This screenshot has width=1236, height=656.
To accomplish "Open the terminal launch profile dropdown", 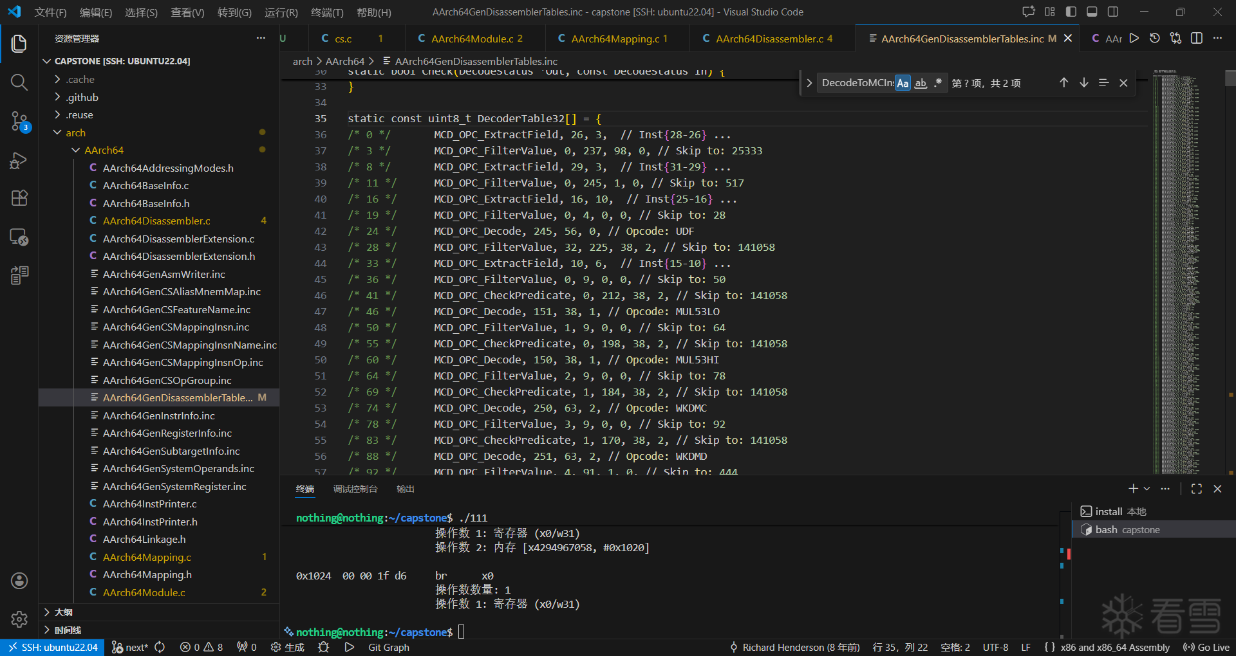I will tap(1147, 489).
